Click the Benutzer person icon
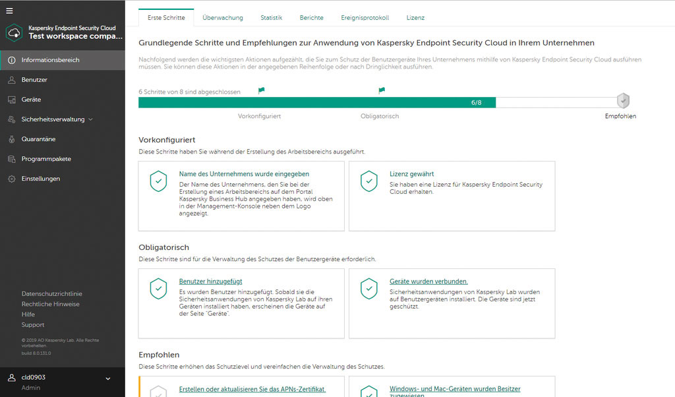Image resolution: width=675 pixels, height=397 pixels. [x=12, y=80]
